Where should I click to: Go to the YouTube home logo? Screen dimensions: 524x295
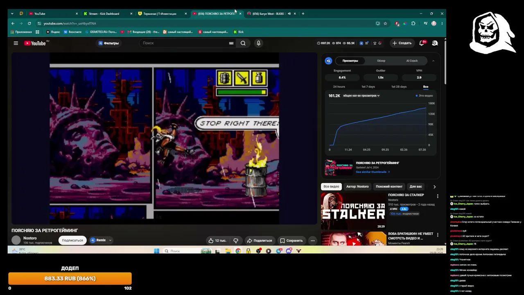pyautogui.click(x=35, y=43)
